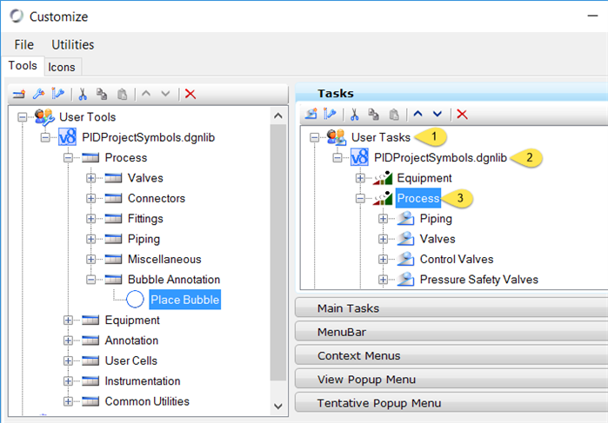Click New Task icon in Tasks toolbar

[x=311, y=115]
